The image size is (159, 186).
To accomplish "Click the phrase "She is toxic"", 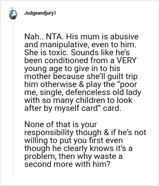I will click(47, 52).
